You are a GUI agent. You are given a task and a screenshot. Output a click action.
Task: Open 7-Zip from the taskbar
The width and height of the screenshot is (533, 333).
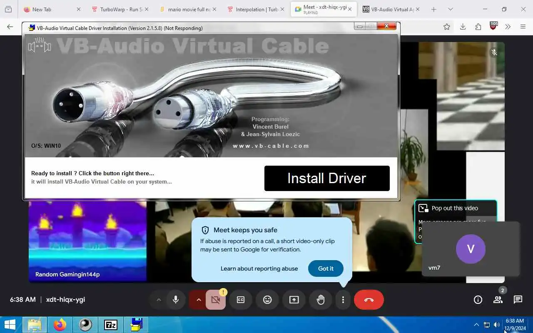111,325
